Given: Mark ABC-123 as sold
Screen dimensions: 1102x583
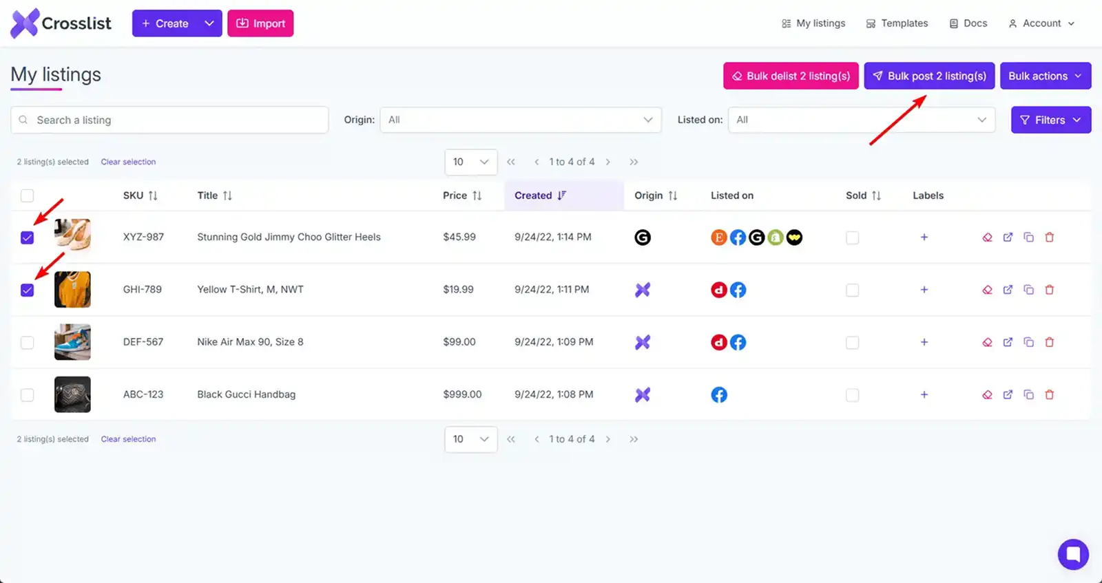Looking at the screenshot, I should tap(852, 395).
